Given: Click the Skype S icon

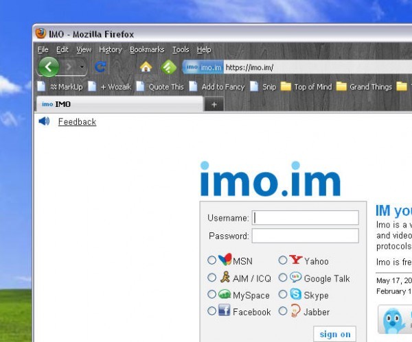Looking at the screenshot, I should point(296,294).
